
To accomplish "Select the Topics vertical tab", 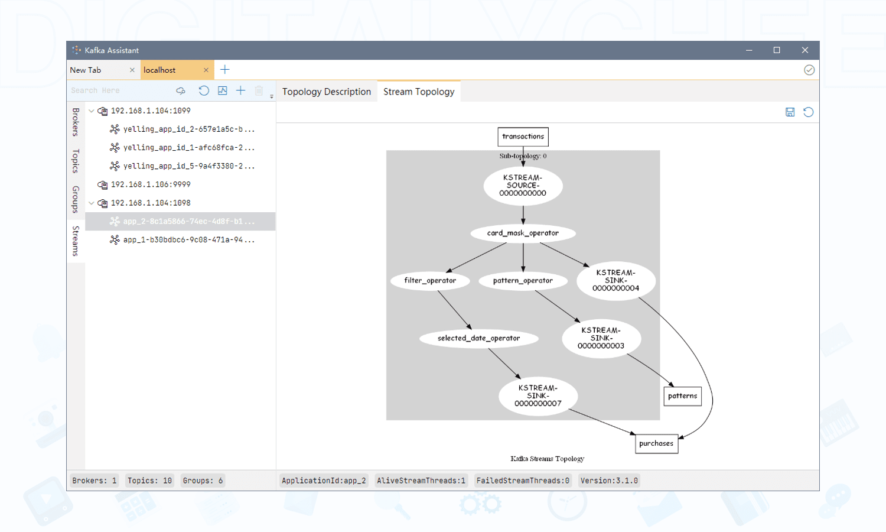I will click(x=76, y=161).
